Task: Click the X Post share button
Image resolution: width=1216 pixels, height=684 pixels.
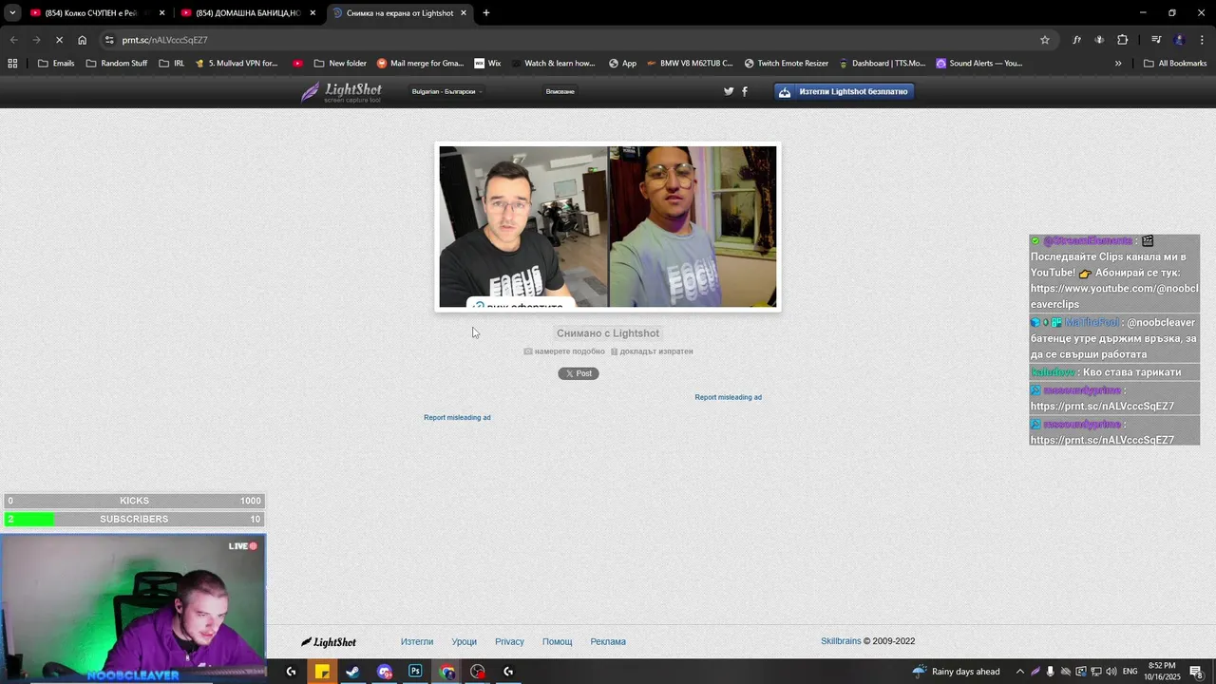Action: tap(579, 373)
